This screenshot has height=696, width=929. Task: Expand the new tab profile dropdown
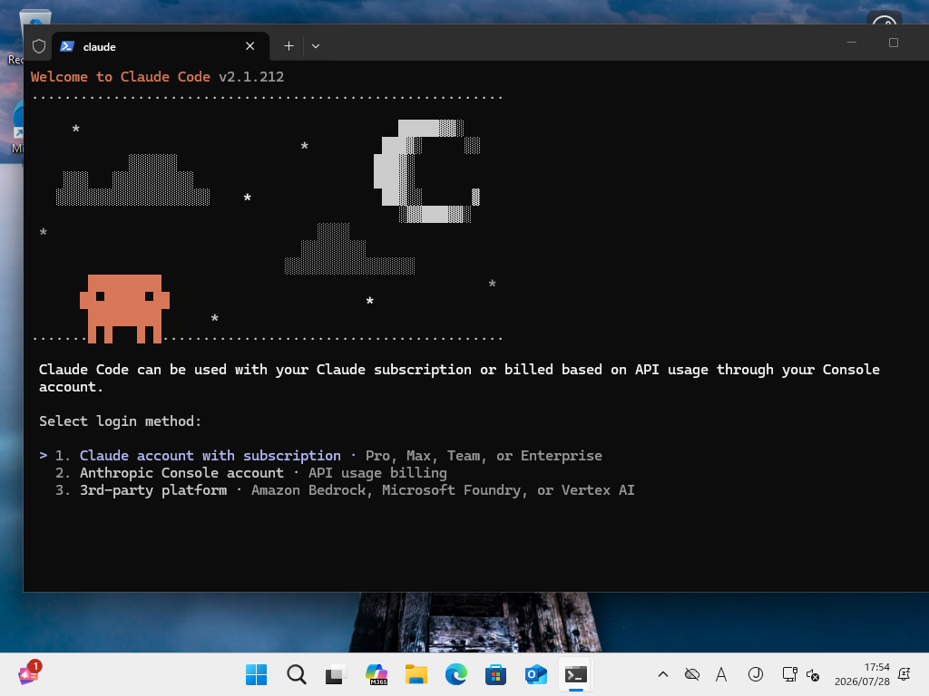(316, 46)
